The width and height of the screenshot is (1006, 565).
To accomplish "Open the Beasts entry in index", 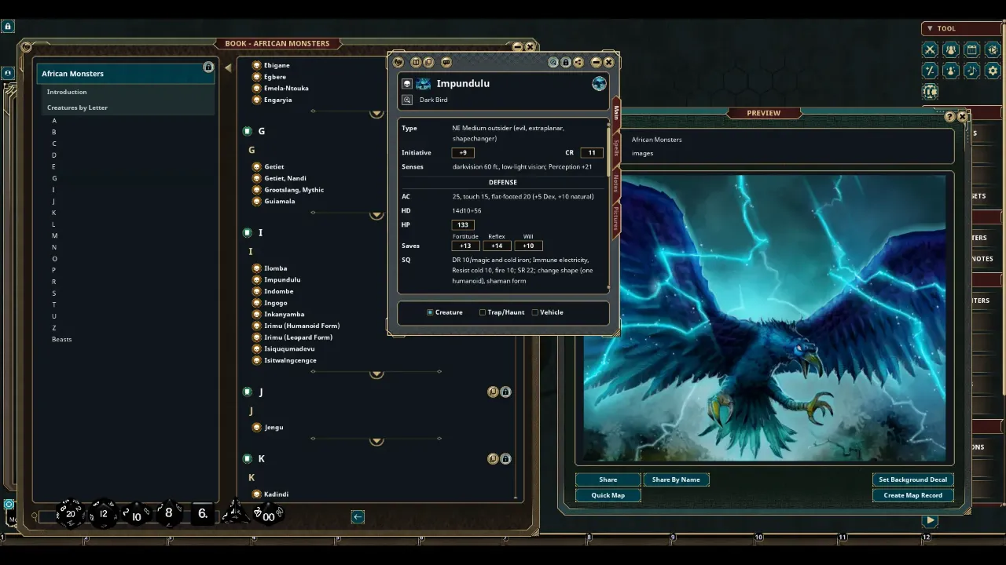I will click(62, 339).
